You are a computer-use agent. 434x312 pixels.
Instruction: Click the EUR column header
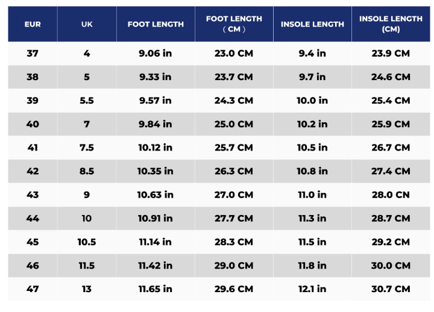(33, 24)
